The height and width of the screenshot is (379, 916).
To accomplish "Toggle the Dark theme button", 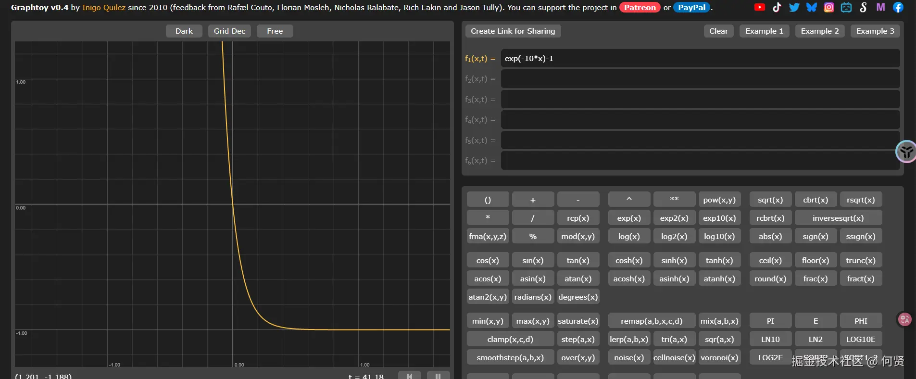I will pos(184,31).
